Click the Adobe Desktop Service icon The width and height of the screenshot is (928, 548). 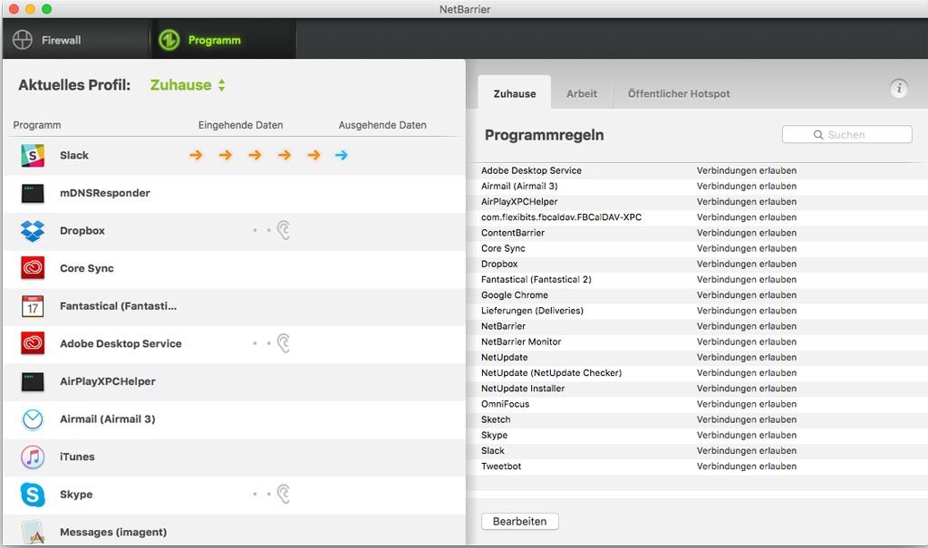pos(33,343)
